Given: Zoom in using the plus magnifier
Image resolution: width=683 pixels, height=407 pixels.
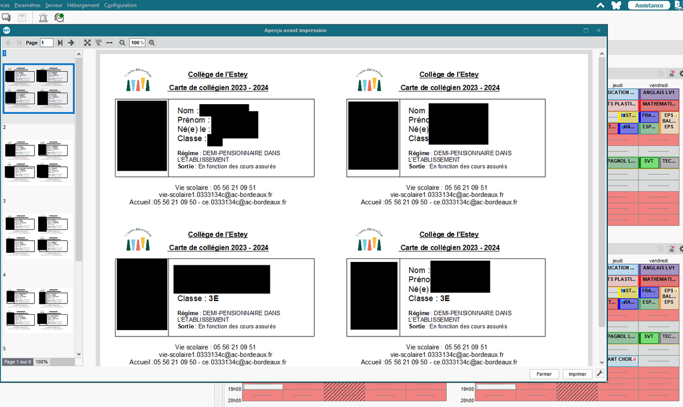Looking at the screenshot, I should [151, 42].
